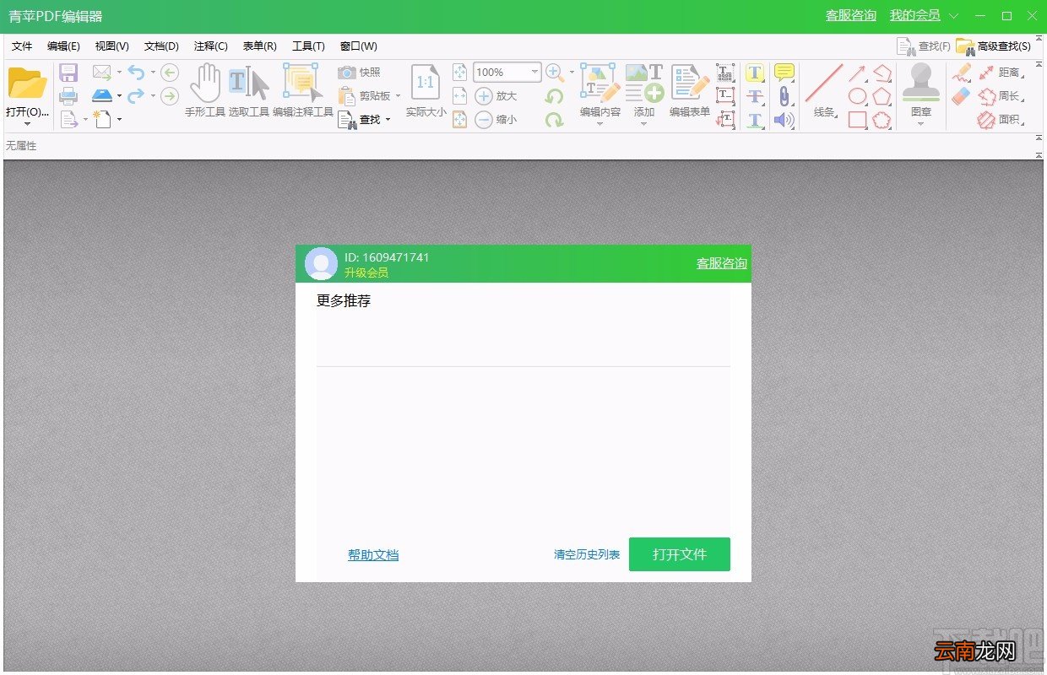Expand the Add (添加) dropdown arrow
Image resolution: width=1047 pixels, height=675 pixels.
[643, 124]
